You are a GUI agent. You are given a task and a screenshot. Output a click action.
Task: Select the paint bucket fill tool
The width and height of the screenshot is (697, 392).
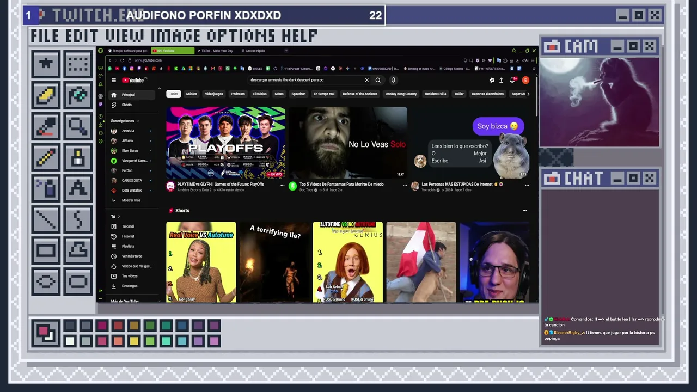[78, 96]
